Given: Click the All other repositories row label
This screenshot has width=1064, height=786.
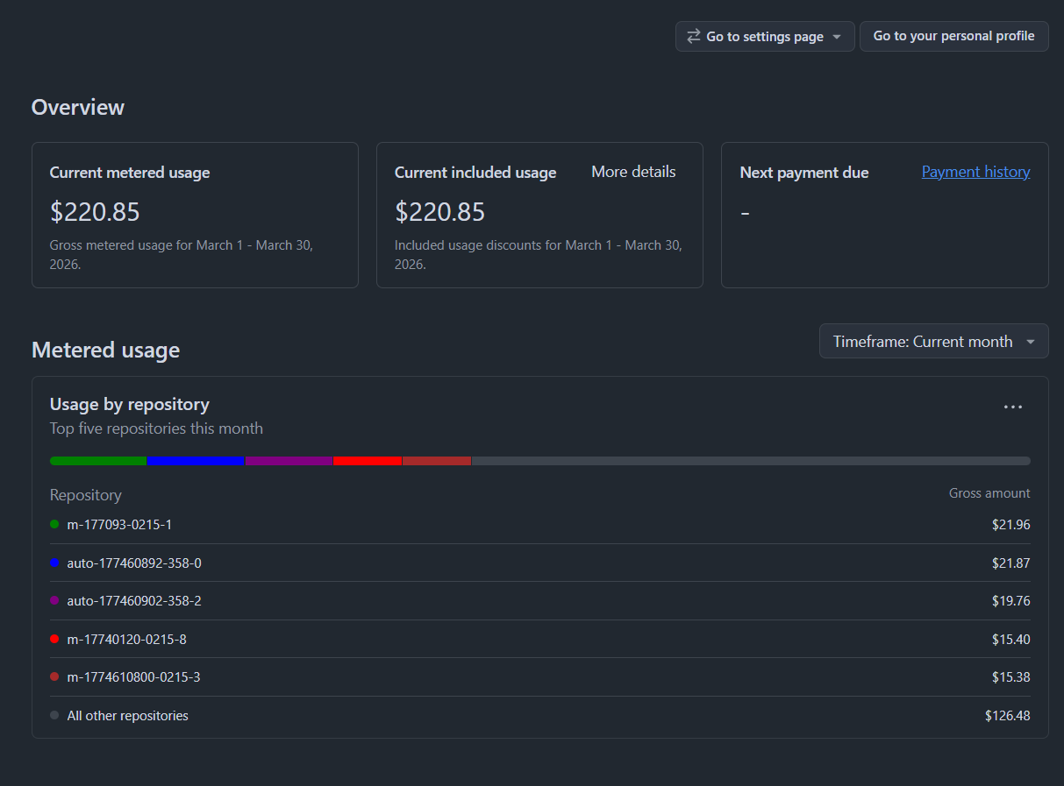Looking at the screenshot, I should [x=128, y=716].
